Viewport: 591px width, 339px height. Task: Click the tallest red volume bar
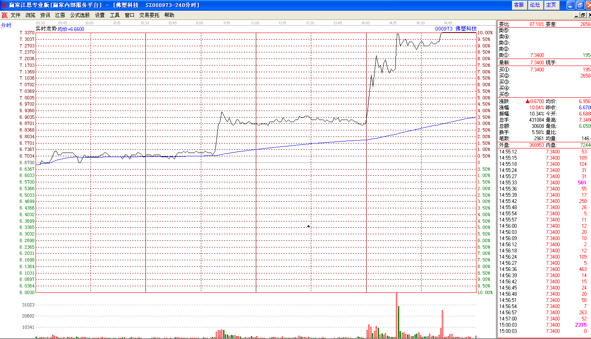pyautogui.click(x=396, y=315)
